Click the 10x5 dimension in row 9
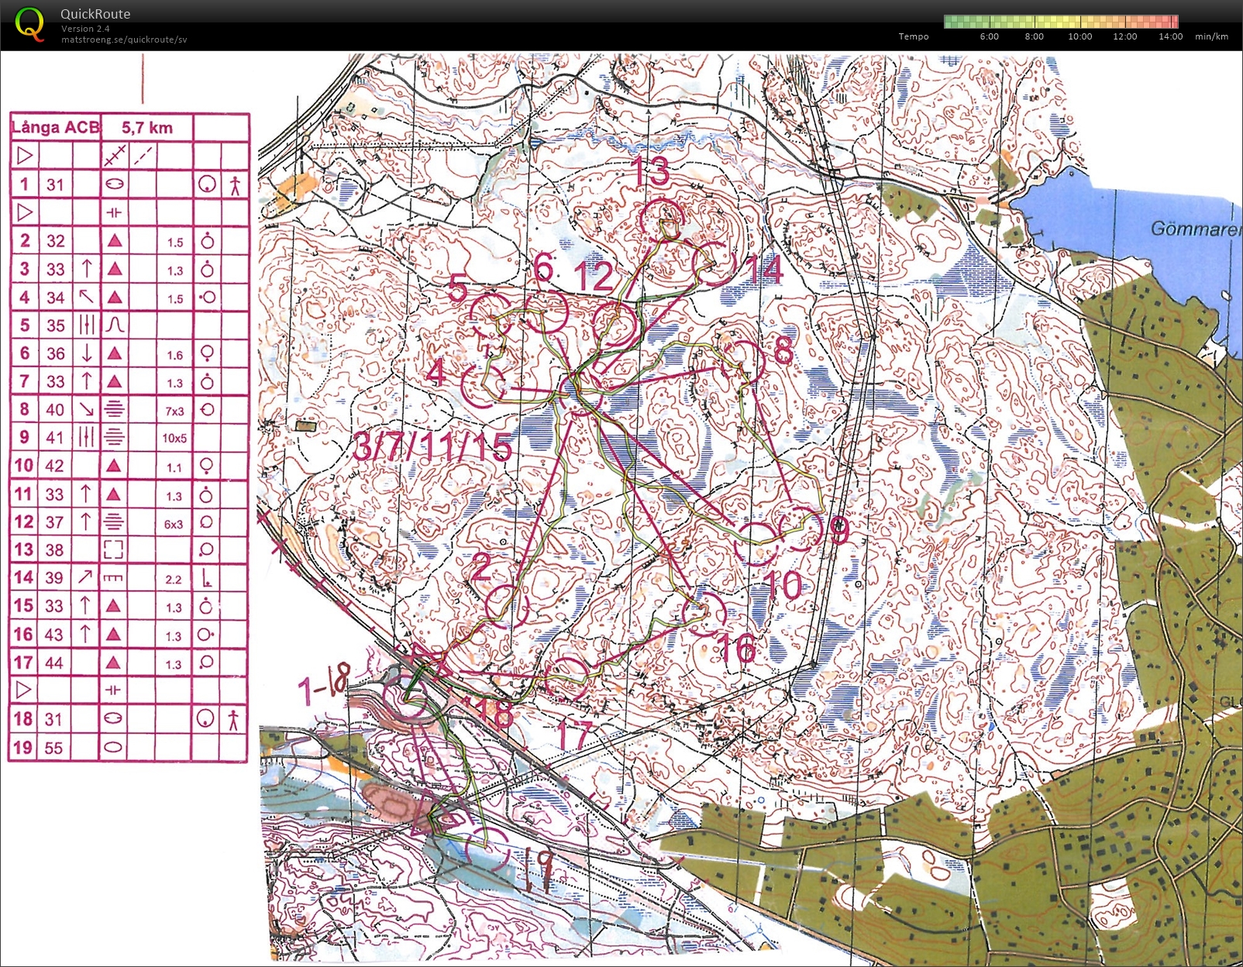Image resolution: width=1243 pixels, height=967 pixels. pyautogui.click(x=174, y=438)
